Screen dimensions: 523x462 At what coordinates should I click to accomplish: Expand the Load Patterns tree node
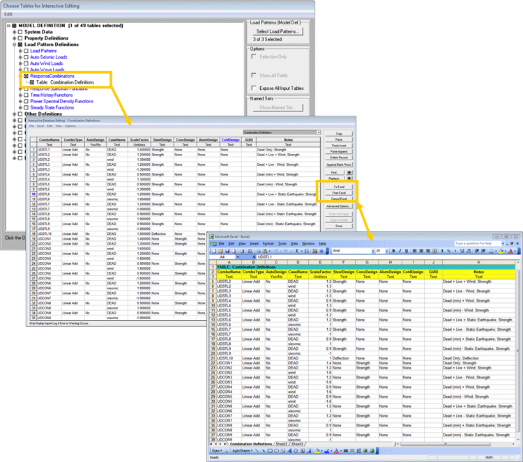pos(20,51)
